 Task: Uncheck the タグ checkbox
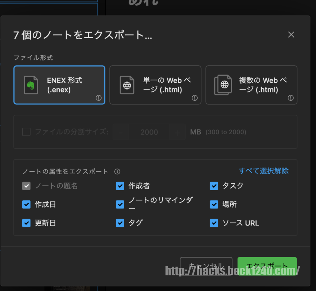120,223
